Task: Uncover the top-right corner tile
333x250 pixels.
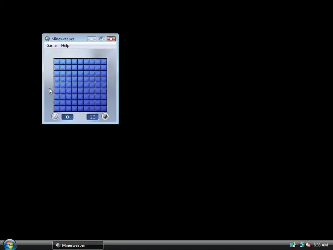Action: click(104, 62)
